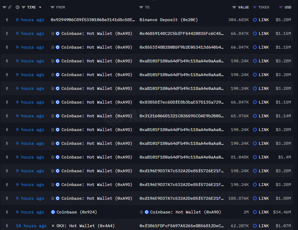Viewport: 298px width, 230px height.
Task: Click the OKX logo beside OKX: Hot Wallet
Action: pyautogui.click(x=53, y=226)
